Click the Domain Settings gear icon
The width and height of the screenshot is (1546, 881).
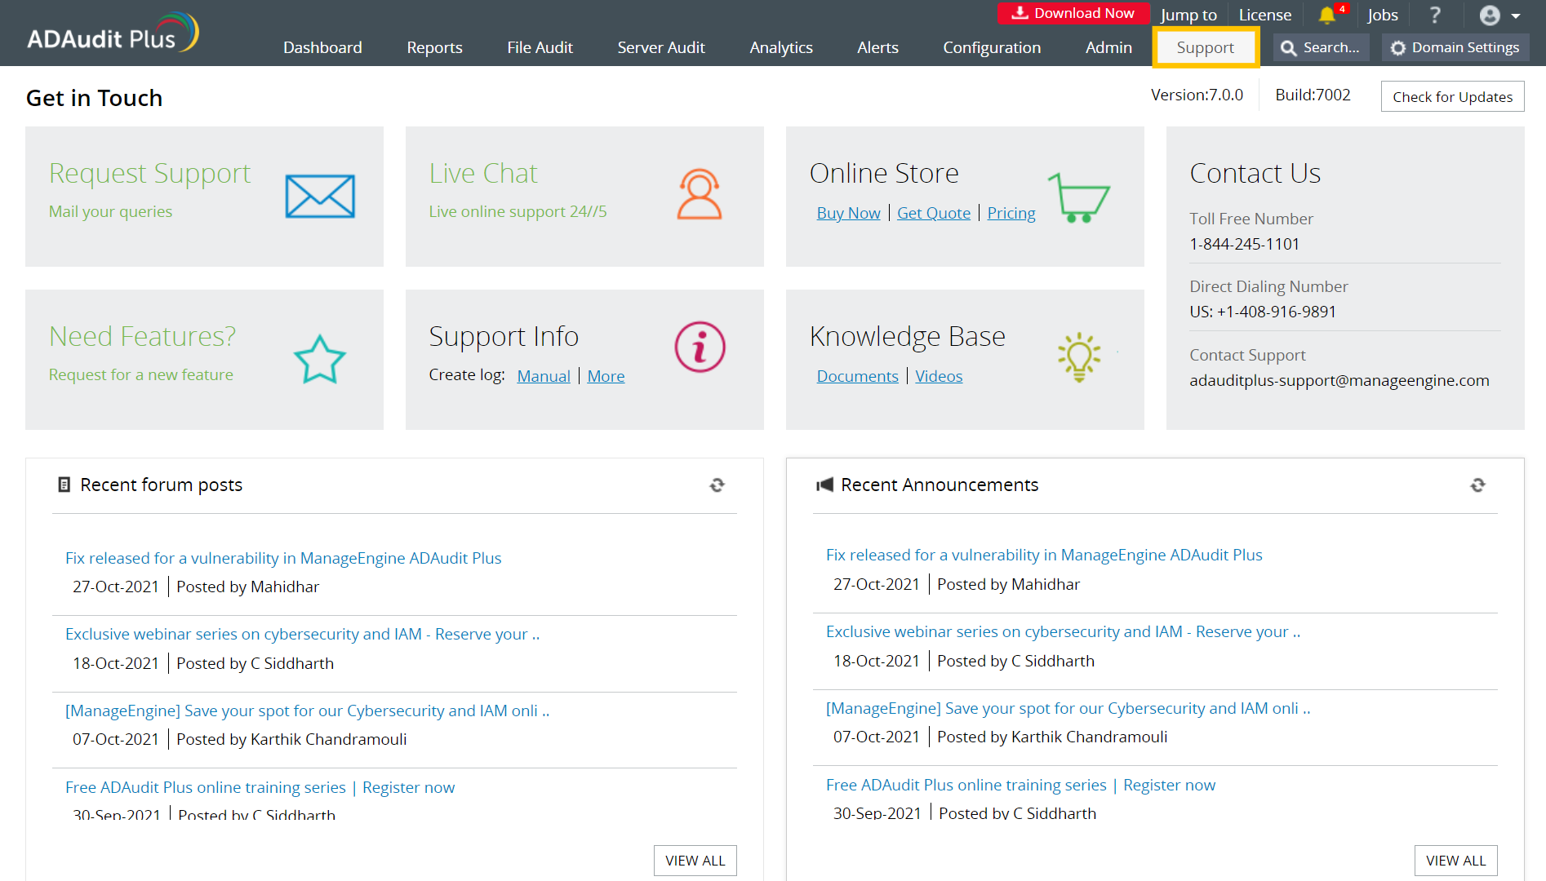1398,48
